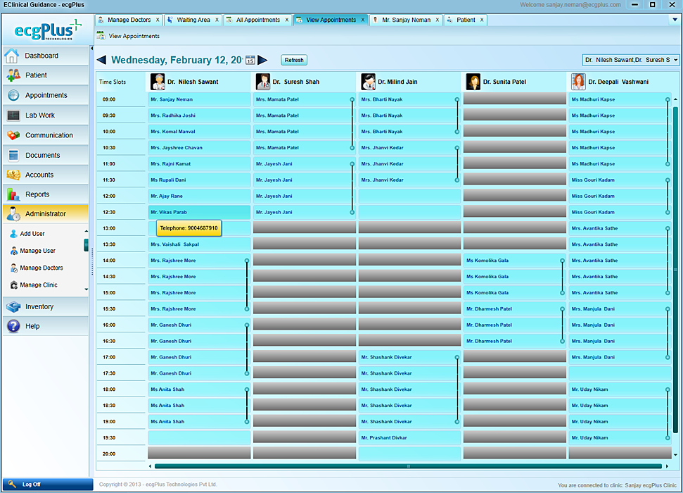The width and height of the screenshot is (683, 493).
Task: Advance to next day using right arrow
Action: [262, 60]
